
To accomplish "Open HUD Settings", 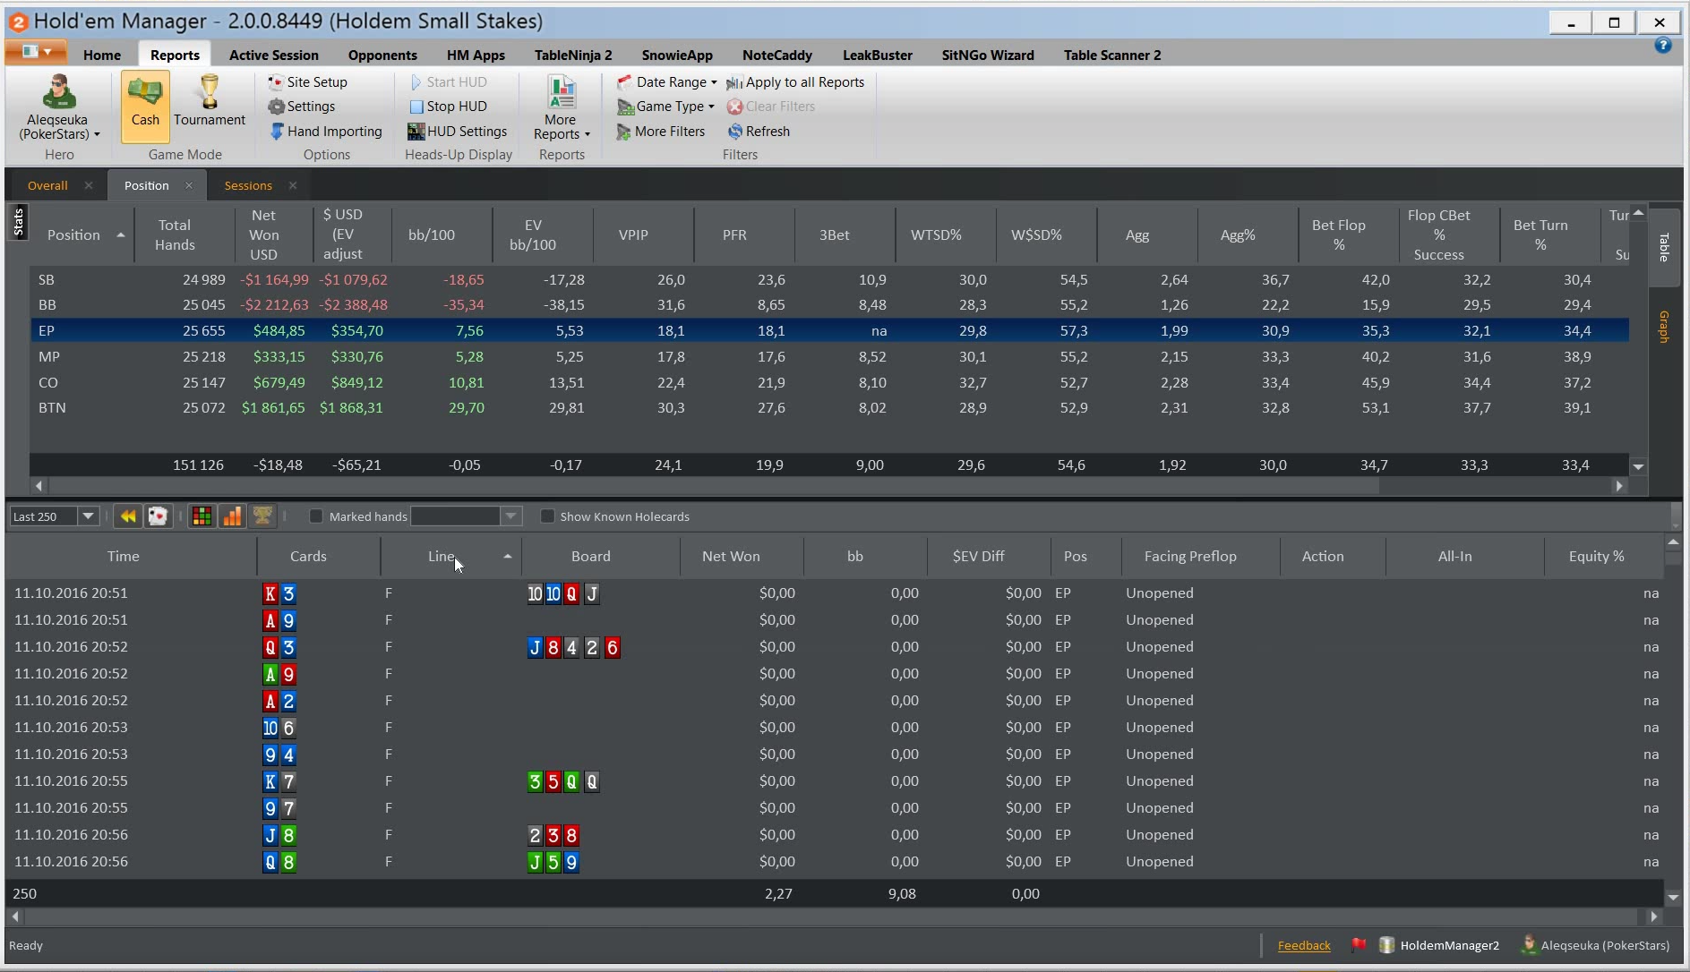I will tap(458, 132).
